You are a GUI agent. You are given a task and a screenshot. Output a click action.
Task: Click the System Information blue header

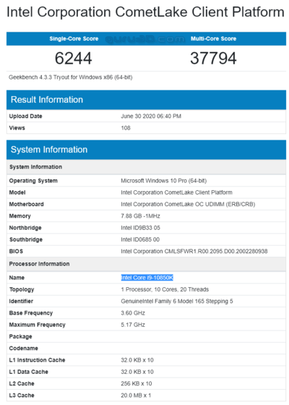[x=146, y=150]
